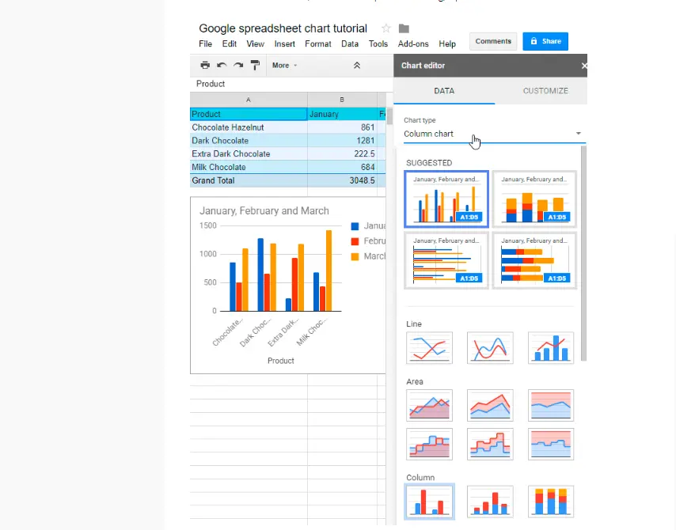Viewport: 676px width, 530px height.
Task: Choose the smooth line chart icon
Action: 490,348
